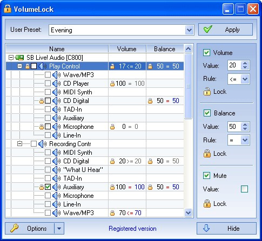This screenshot has width=262, height=241.
Task: Click the speaker icon beside Play Control
Action: pyautogui.click(x=42, y=66)
